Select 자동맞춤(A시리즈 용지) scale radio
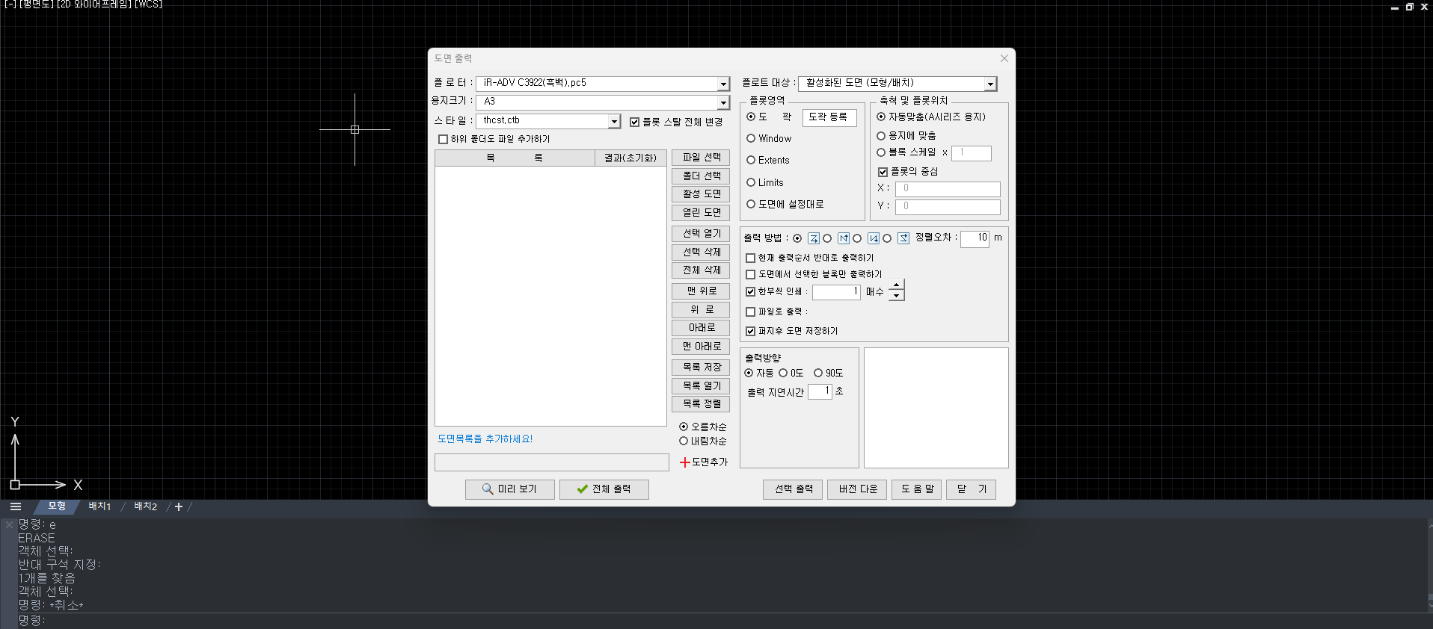Image resolution: width=1433 pixels, height=629 pixels. coord(881,117)
